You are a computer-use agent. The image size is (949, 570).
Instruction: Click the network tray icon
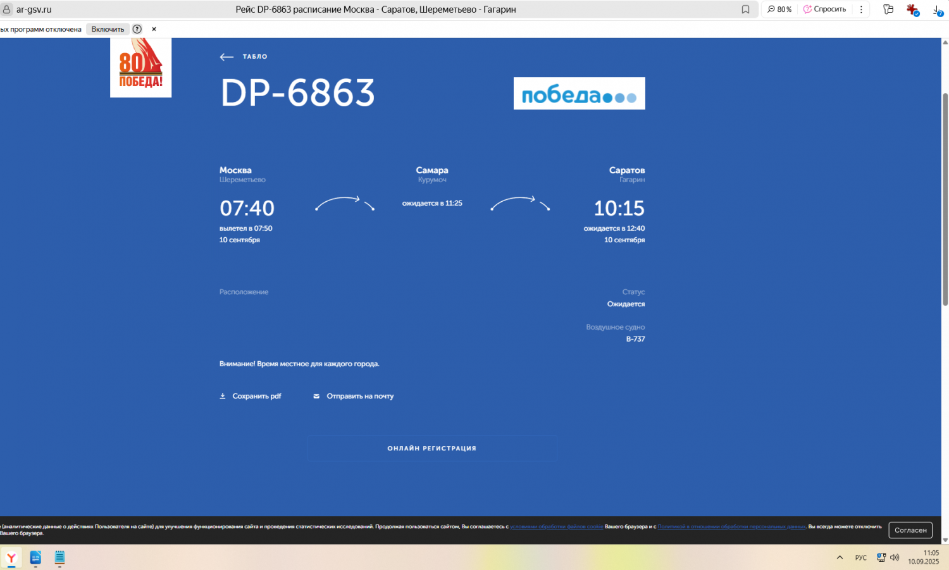tap(881, 557)
